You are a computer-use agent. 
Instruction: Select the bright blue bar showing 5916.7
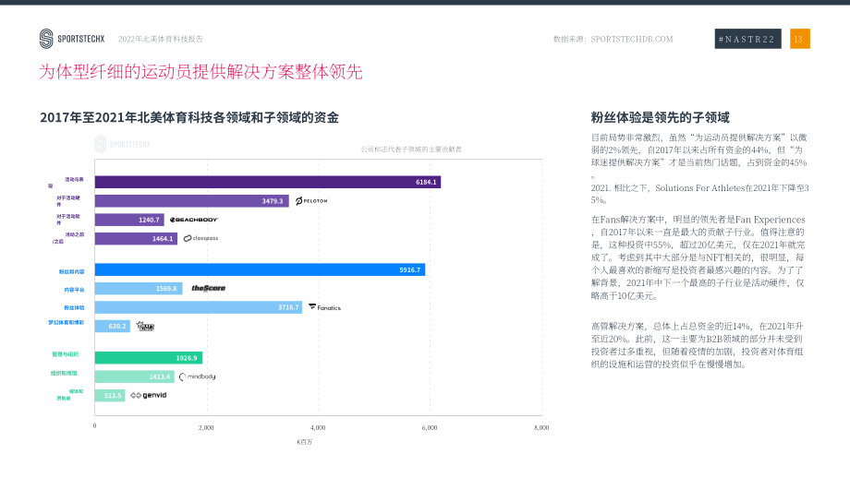(x=260, y=269)
